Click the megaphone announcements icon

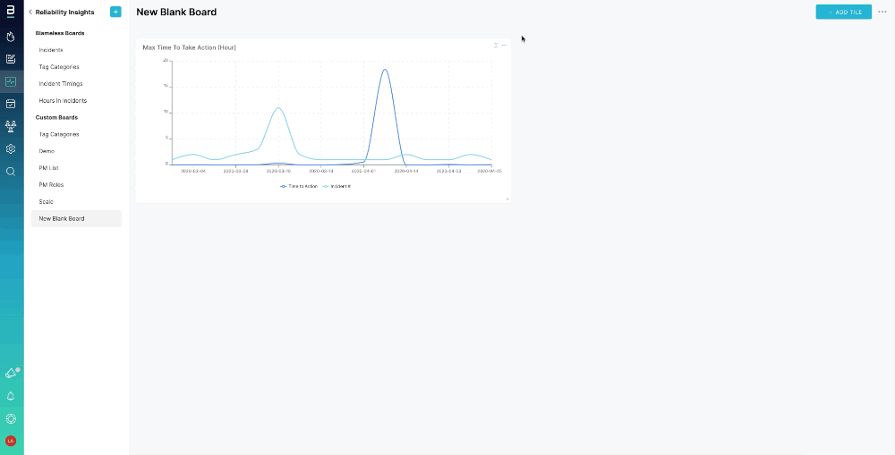pyautogui.click(x=11, y=374)
